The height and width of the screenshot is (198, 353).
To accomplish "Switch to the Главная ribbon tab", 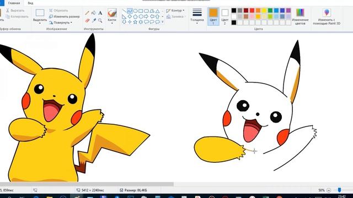I will (x=14, y=3).
